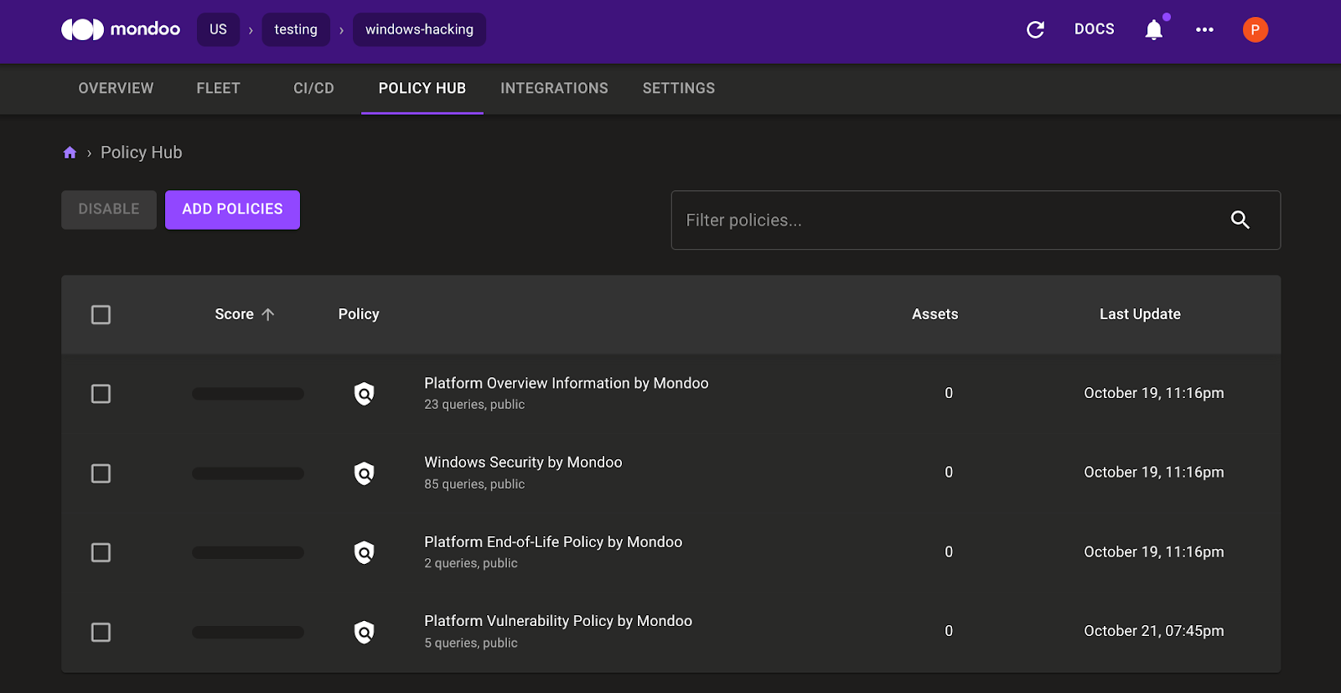The height and width of the screenshot is (693, 1341).
Task: Click shield icon for Windows Security policy
Action: [x=364, y=473]
